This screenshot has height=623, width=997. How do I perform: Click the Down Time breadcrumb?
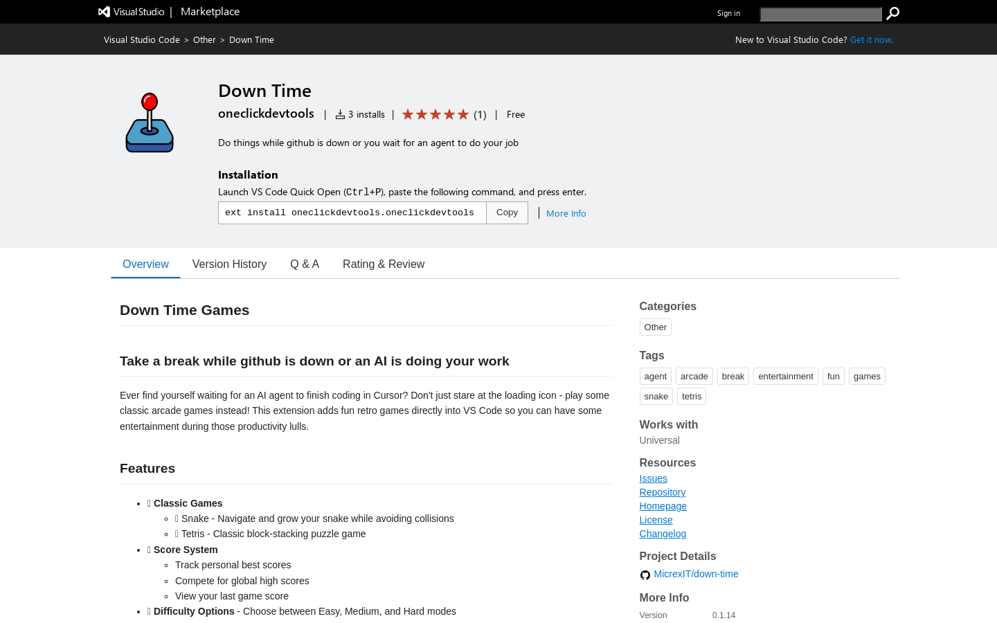point(251,40)
